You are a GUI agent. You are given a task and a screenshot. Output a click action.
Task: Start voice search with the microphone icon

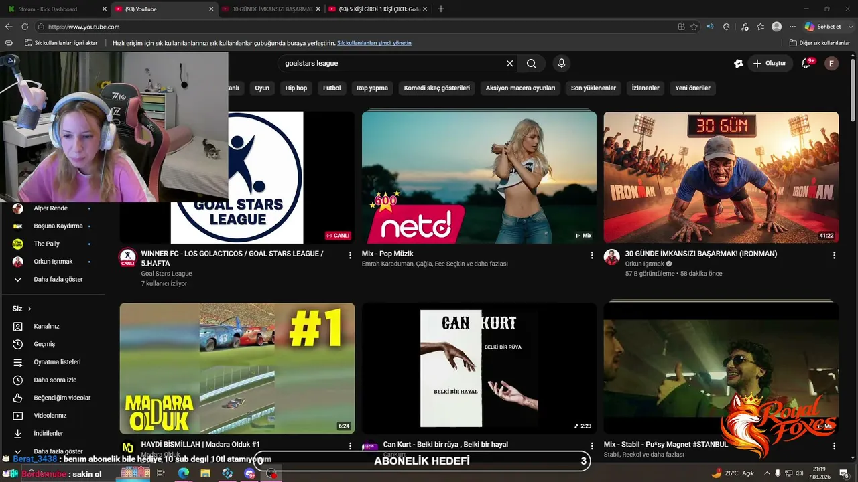pyautogui.click(x=562, y=63)
